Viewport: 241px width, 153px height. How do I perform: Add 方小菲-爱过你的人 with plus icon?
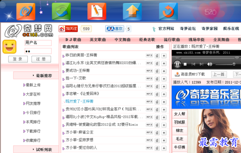point(164,148)
